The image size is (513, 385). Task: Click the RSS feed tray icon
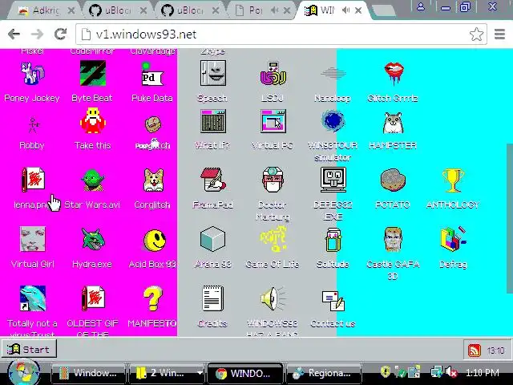(474, 351)
